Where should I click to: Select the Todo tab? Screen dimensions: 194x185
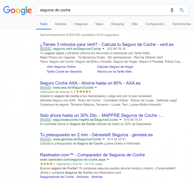click(44, 24)
